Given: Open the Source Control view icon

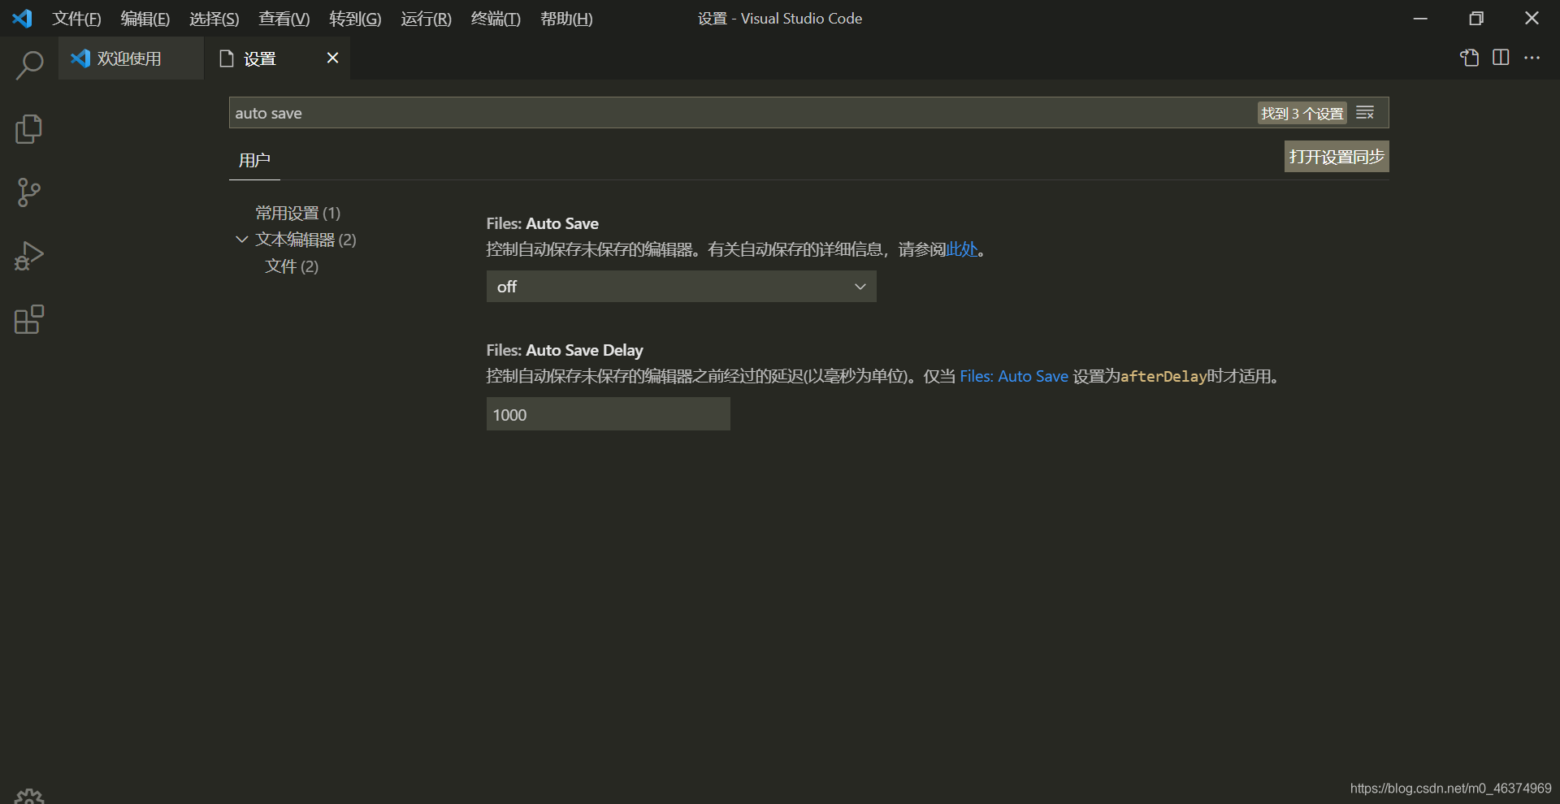Looking at the screenshot, I should [29, 192].
